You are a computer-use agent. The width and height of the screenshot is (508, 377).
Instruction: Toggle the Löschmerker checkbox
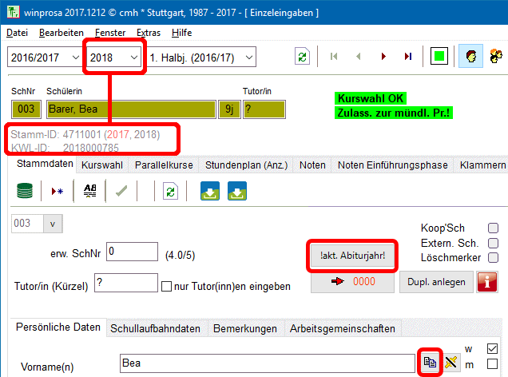click(493, 257)
